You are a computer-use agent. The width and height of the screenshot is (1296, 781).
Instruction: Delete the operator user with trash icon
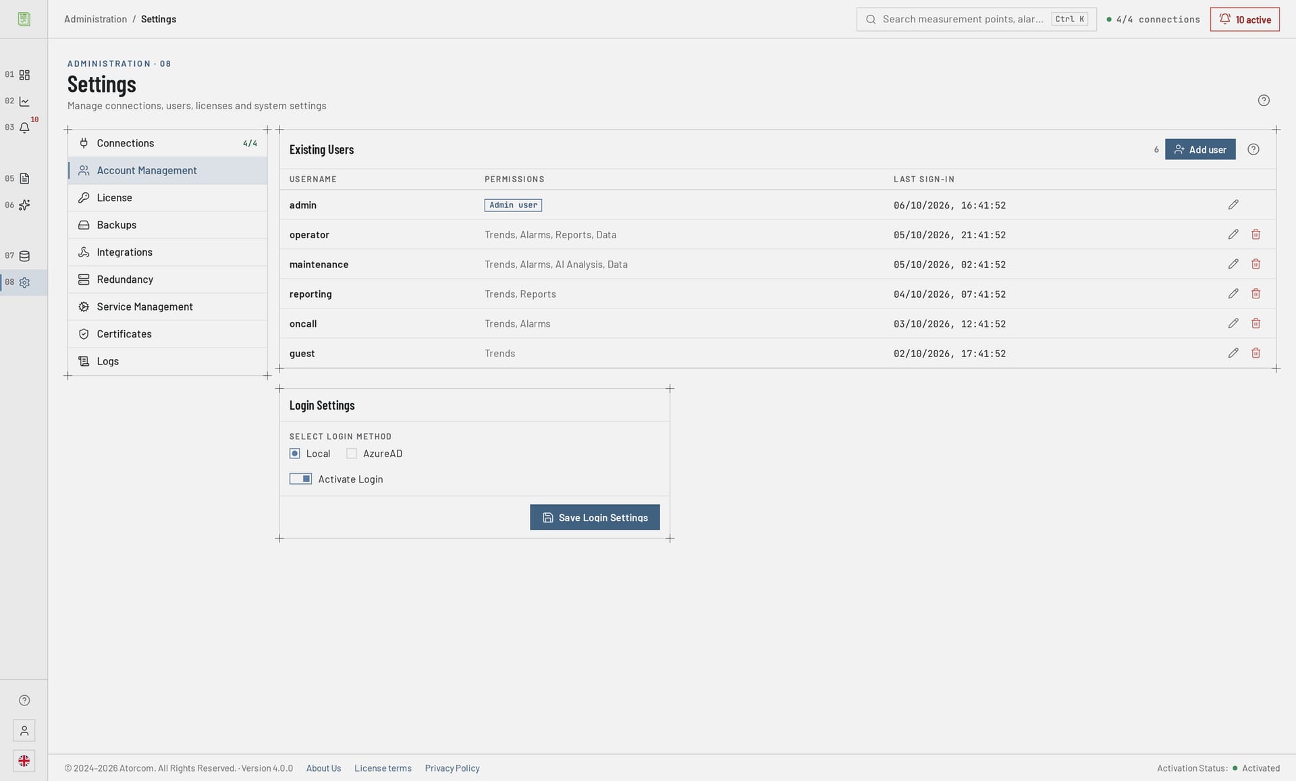[1255, 234]
